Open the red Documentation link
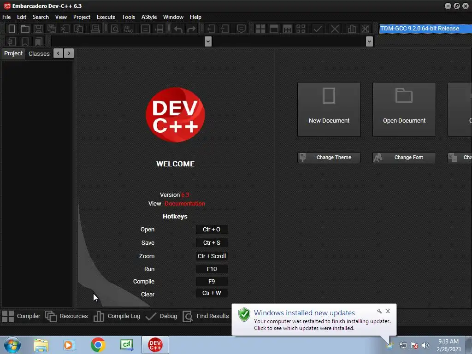 [x=184, y=204]
